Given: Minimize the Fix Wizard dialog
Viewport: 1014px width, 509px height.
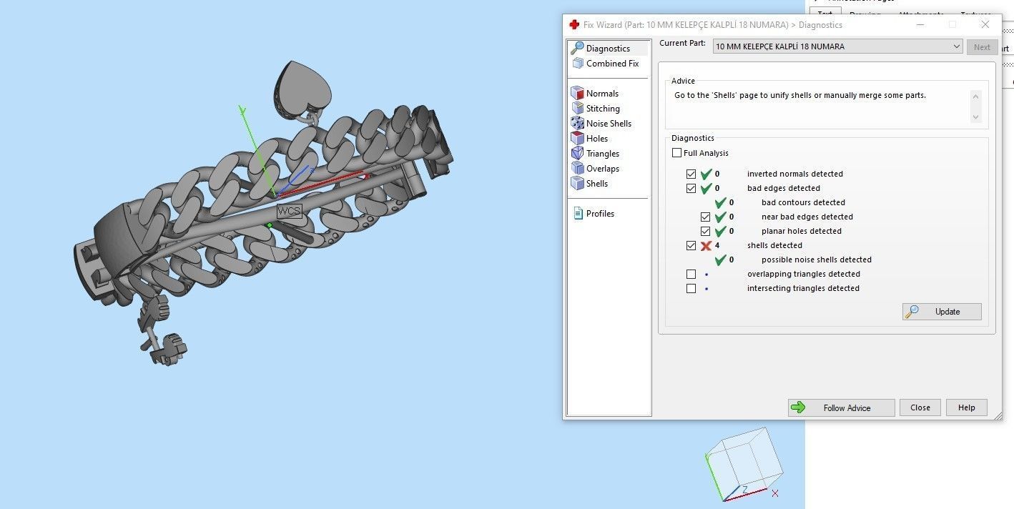Looking at the screenshot, I should coord(920,24).
